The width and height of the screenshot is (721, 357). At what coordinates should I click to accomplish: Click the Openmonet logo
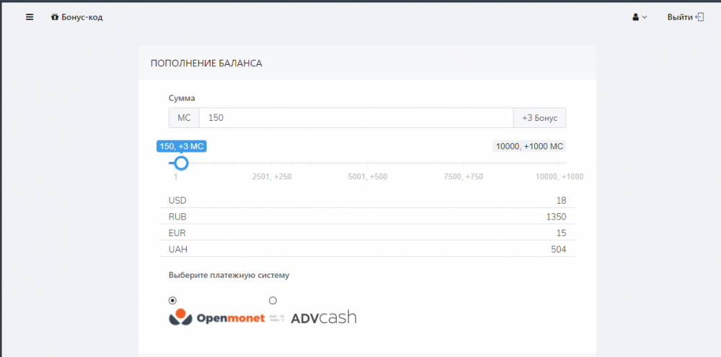216,317
